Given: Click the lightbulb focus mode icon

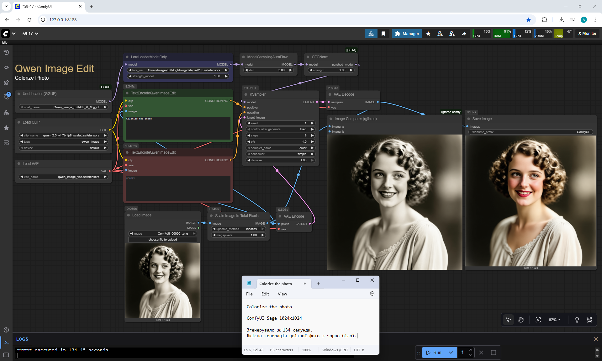Looking at the screenshot, I should tap(577, 320).
